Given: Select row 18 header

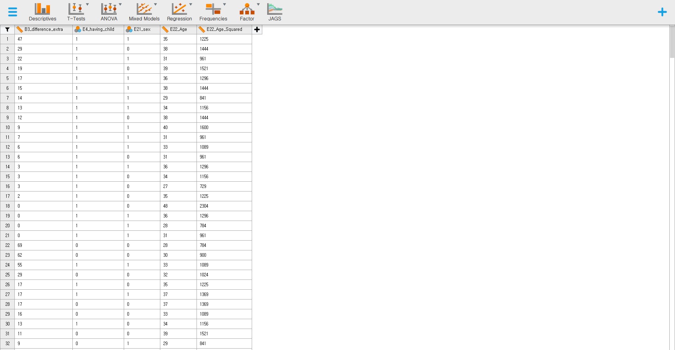Looking at the screenshot, I should click(x=7, y=206).
